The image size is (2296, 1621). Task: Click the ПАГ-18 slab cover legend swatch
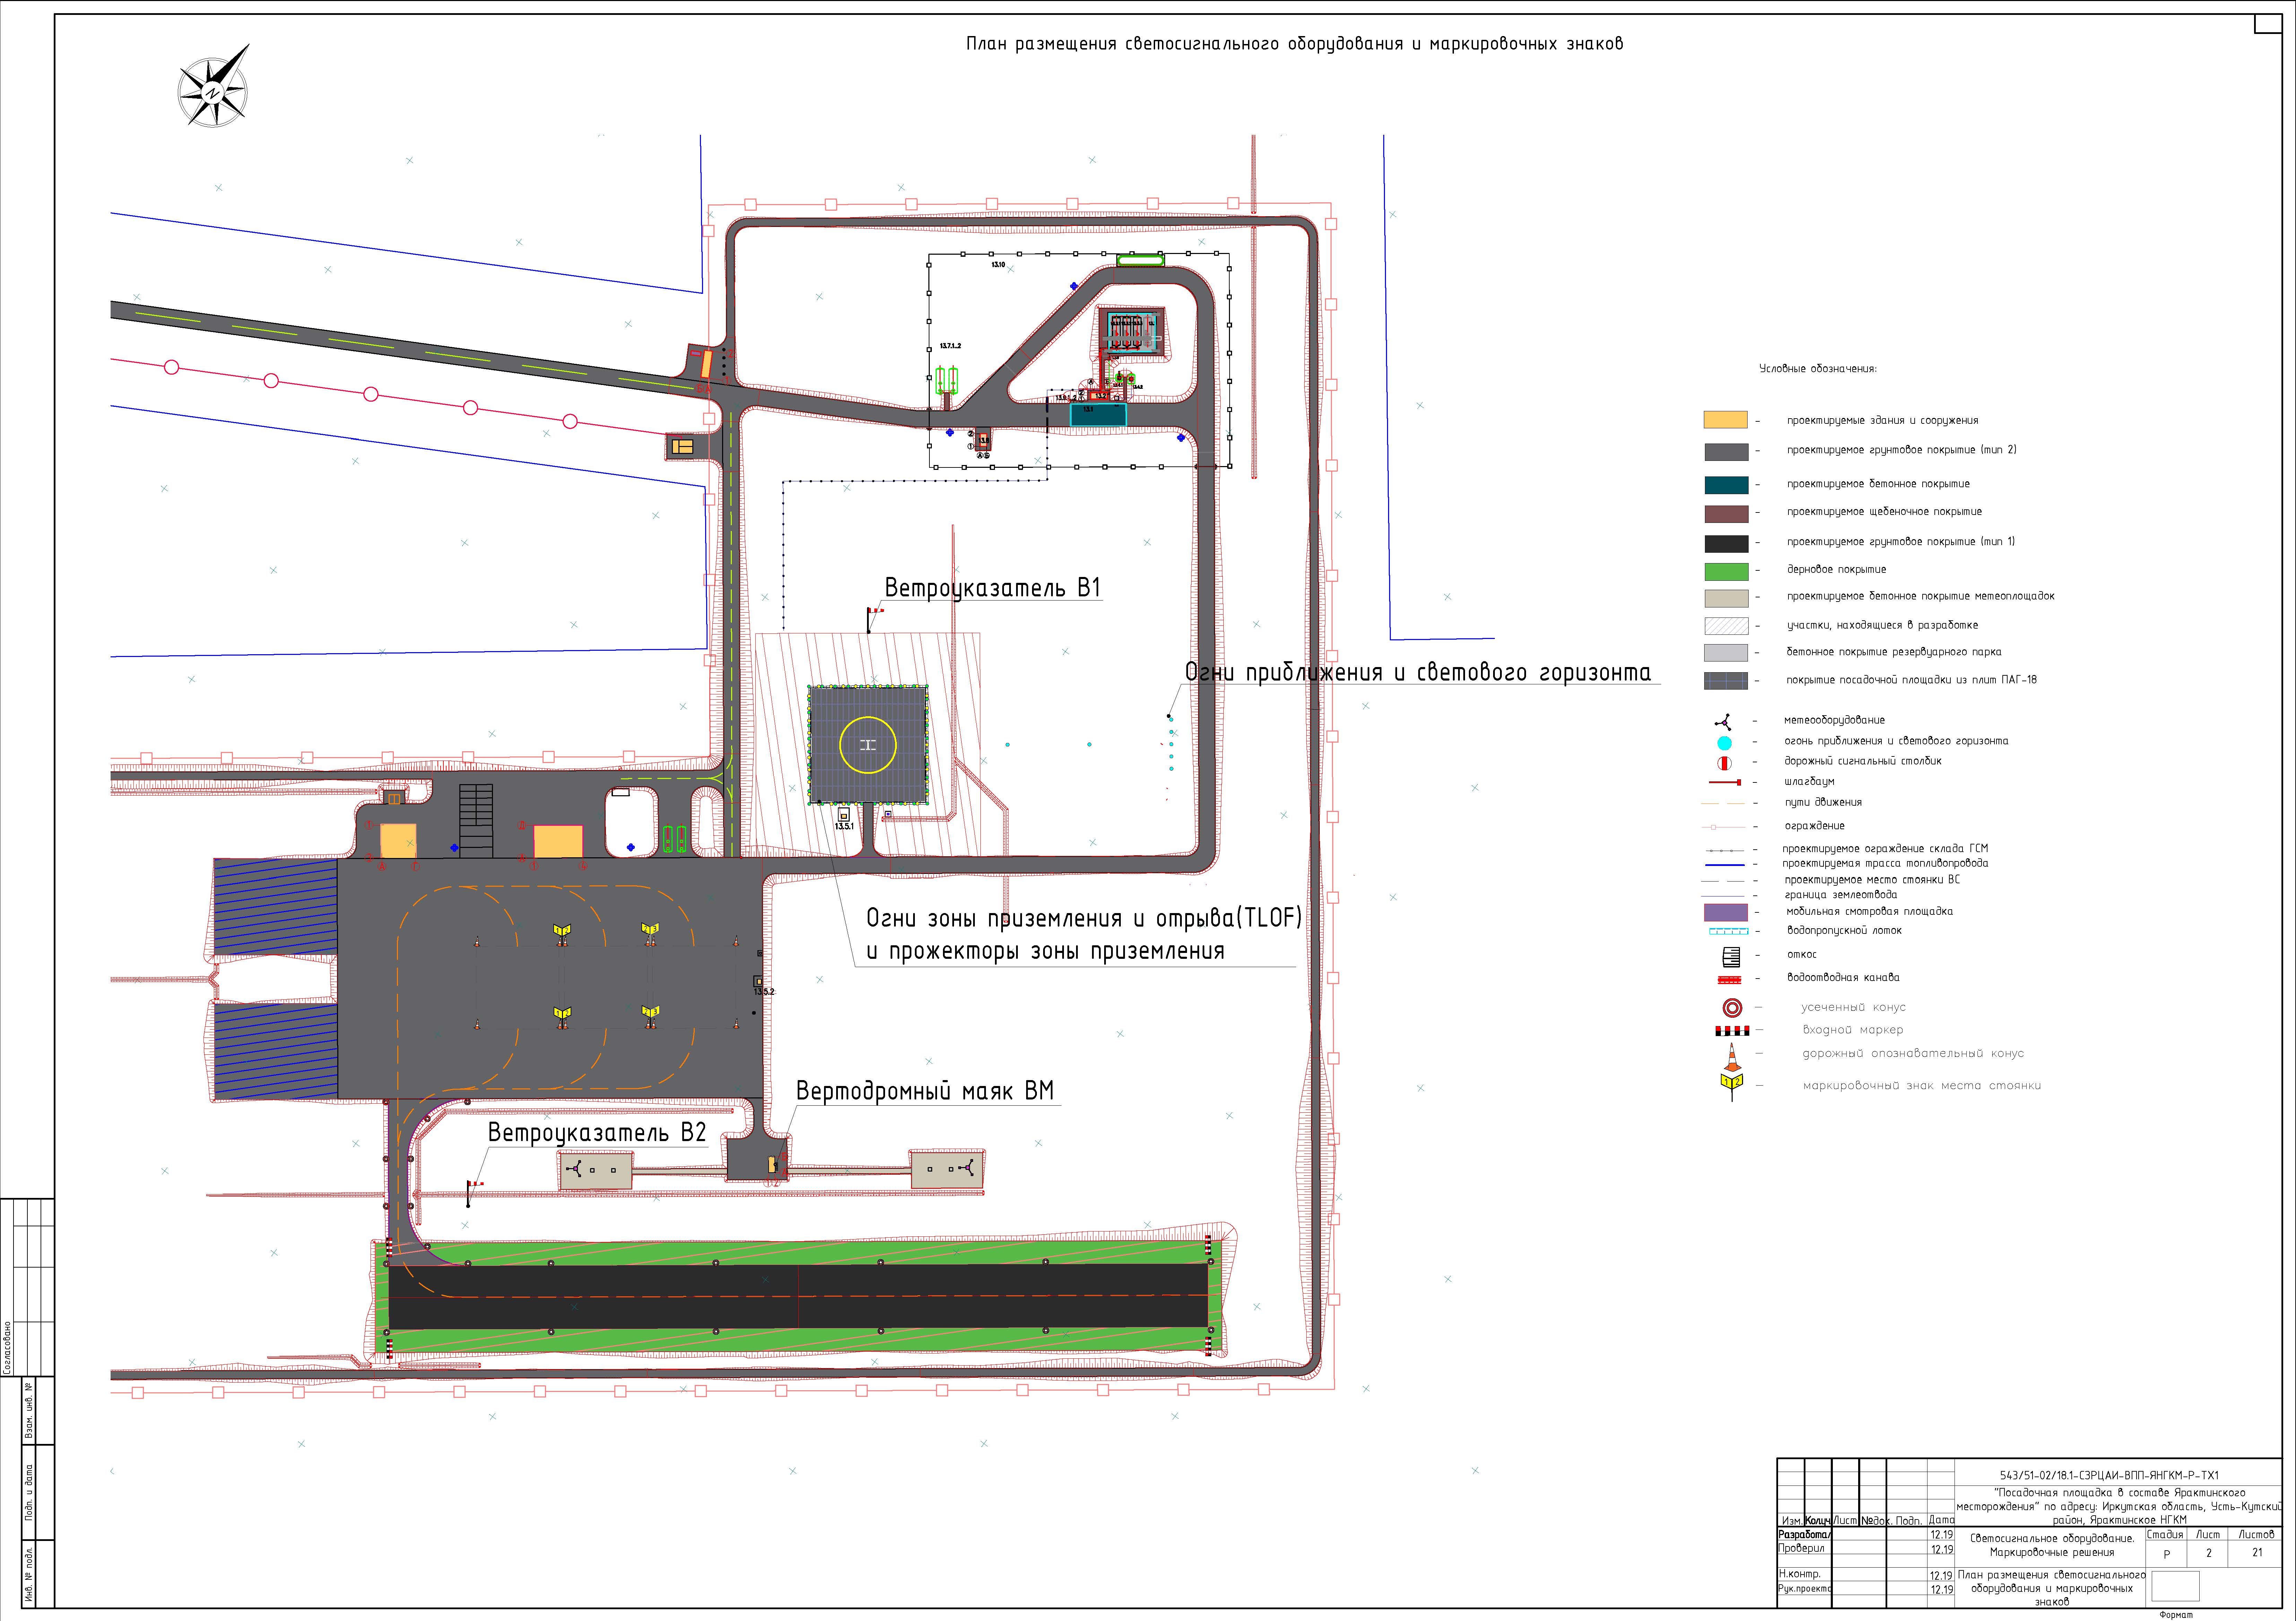pyautogui.click(x=1726, y=682)
